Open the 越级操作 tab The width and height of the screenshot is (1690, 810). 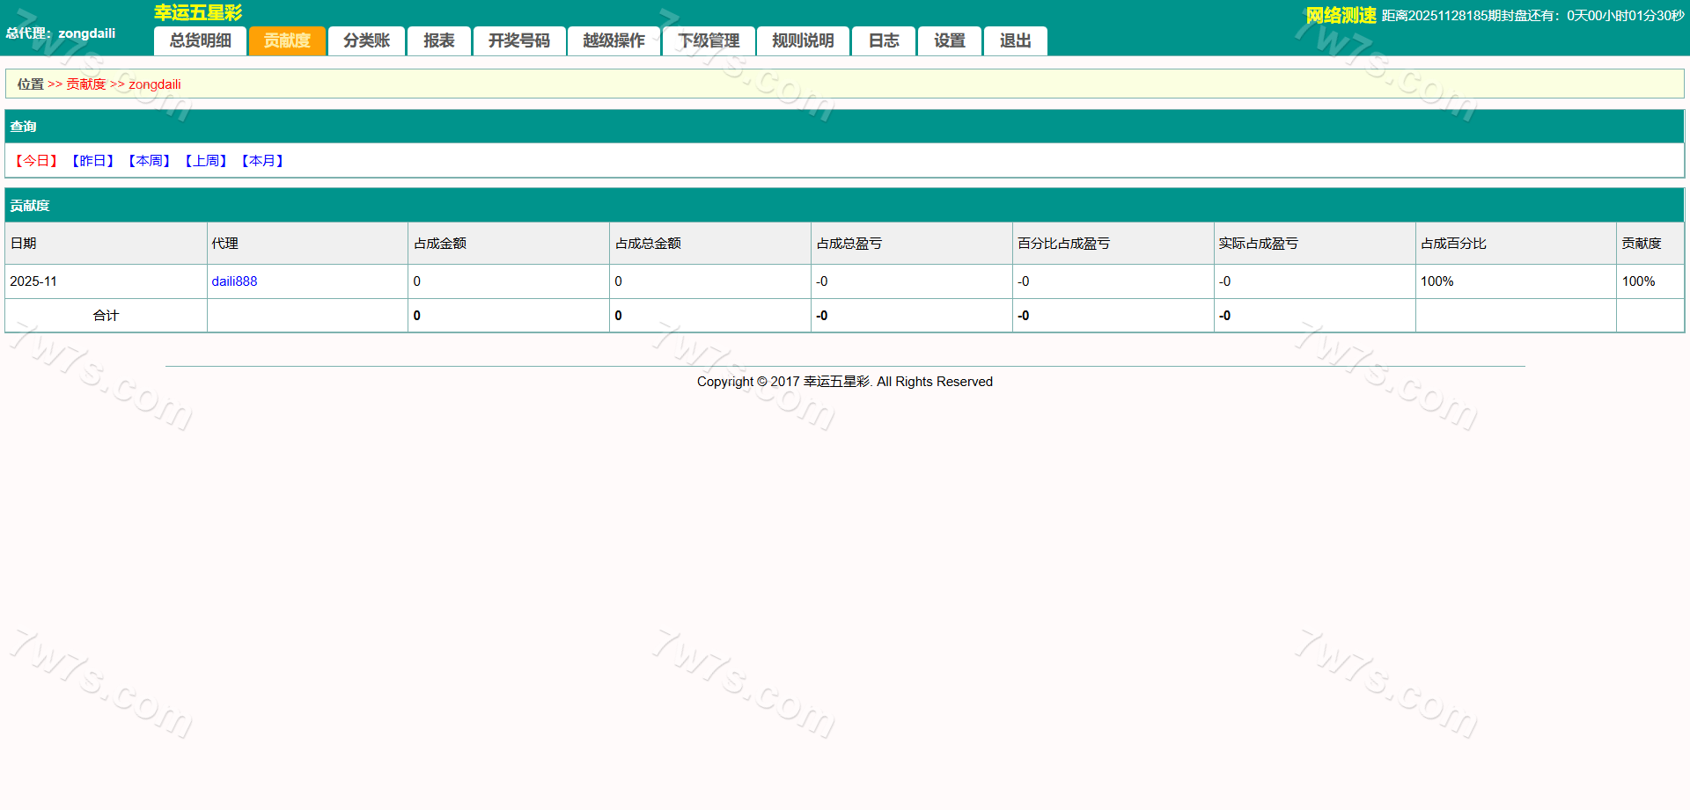(x=614, y=41)
